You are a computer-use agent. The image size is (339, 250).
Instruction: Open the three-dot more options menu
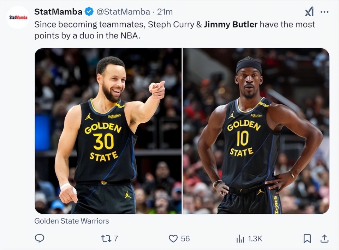(324, 12)
